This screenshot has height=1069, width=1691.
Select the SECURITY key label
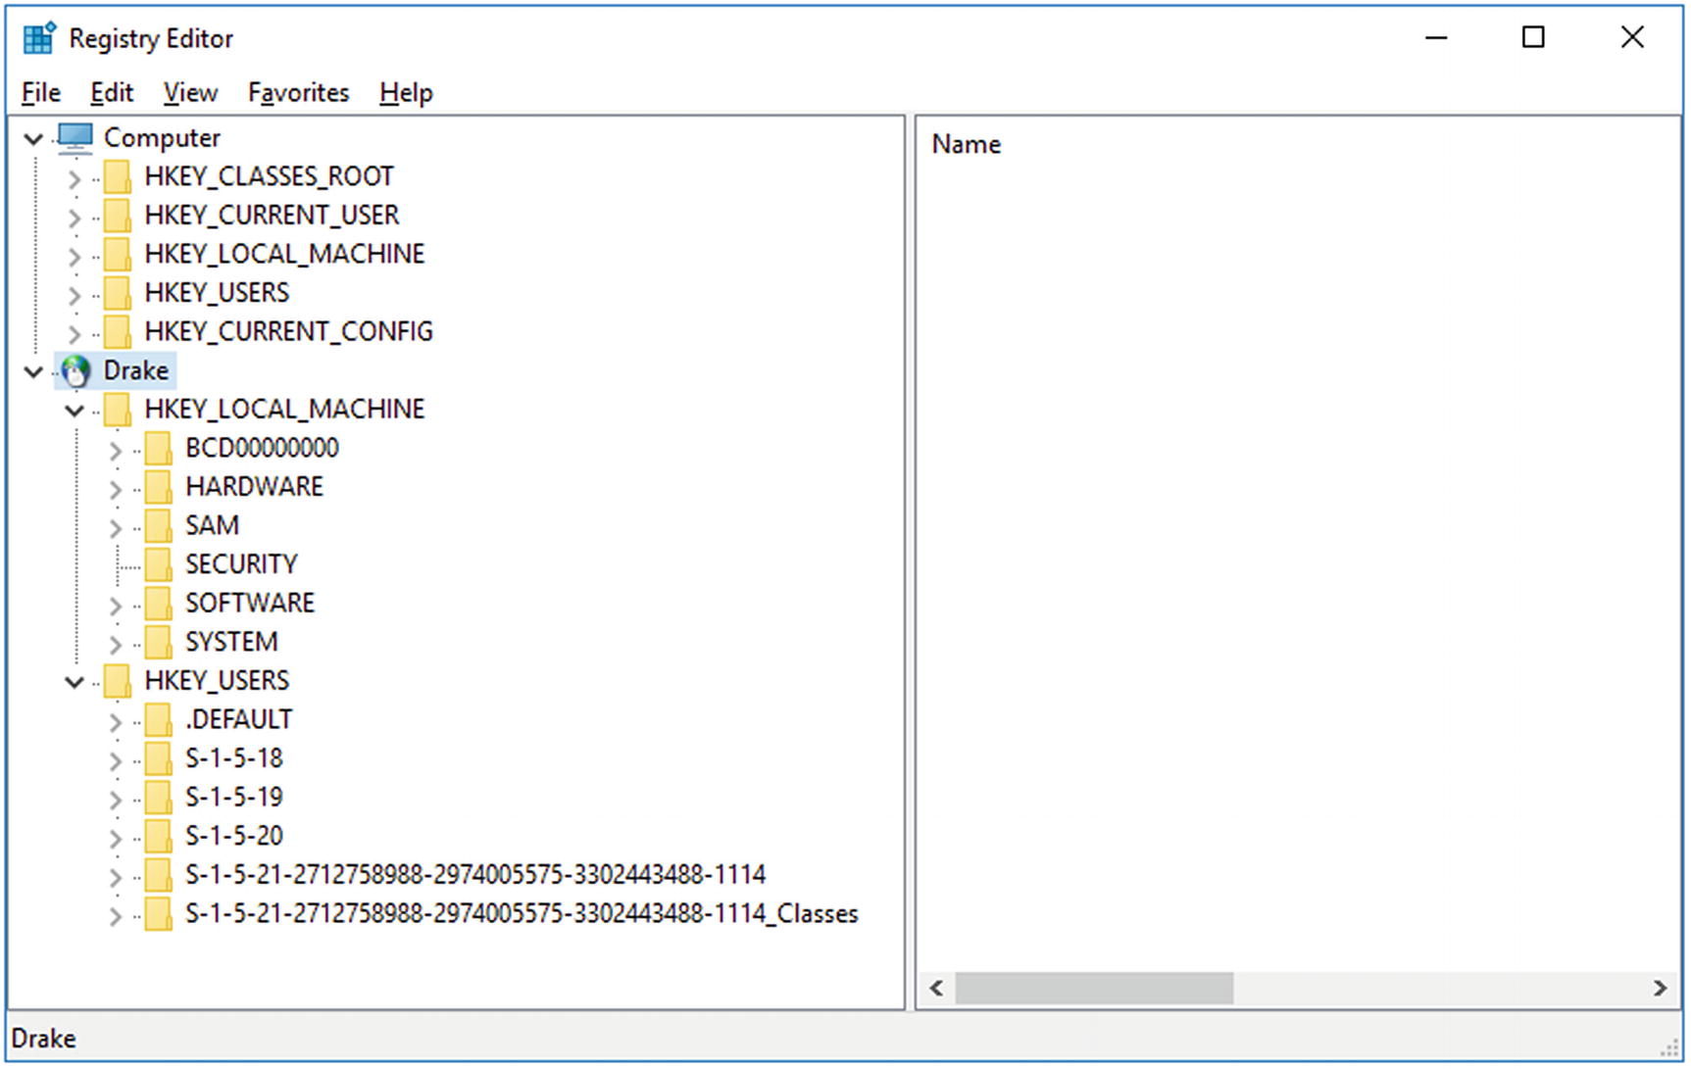(241, 564)
